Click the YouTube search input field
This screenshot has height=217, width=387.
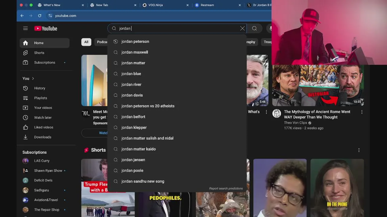tap(178, 28)
